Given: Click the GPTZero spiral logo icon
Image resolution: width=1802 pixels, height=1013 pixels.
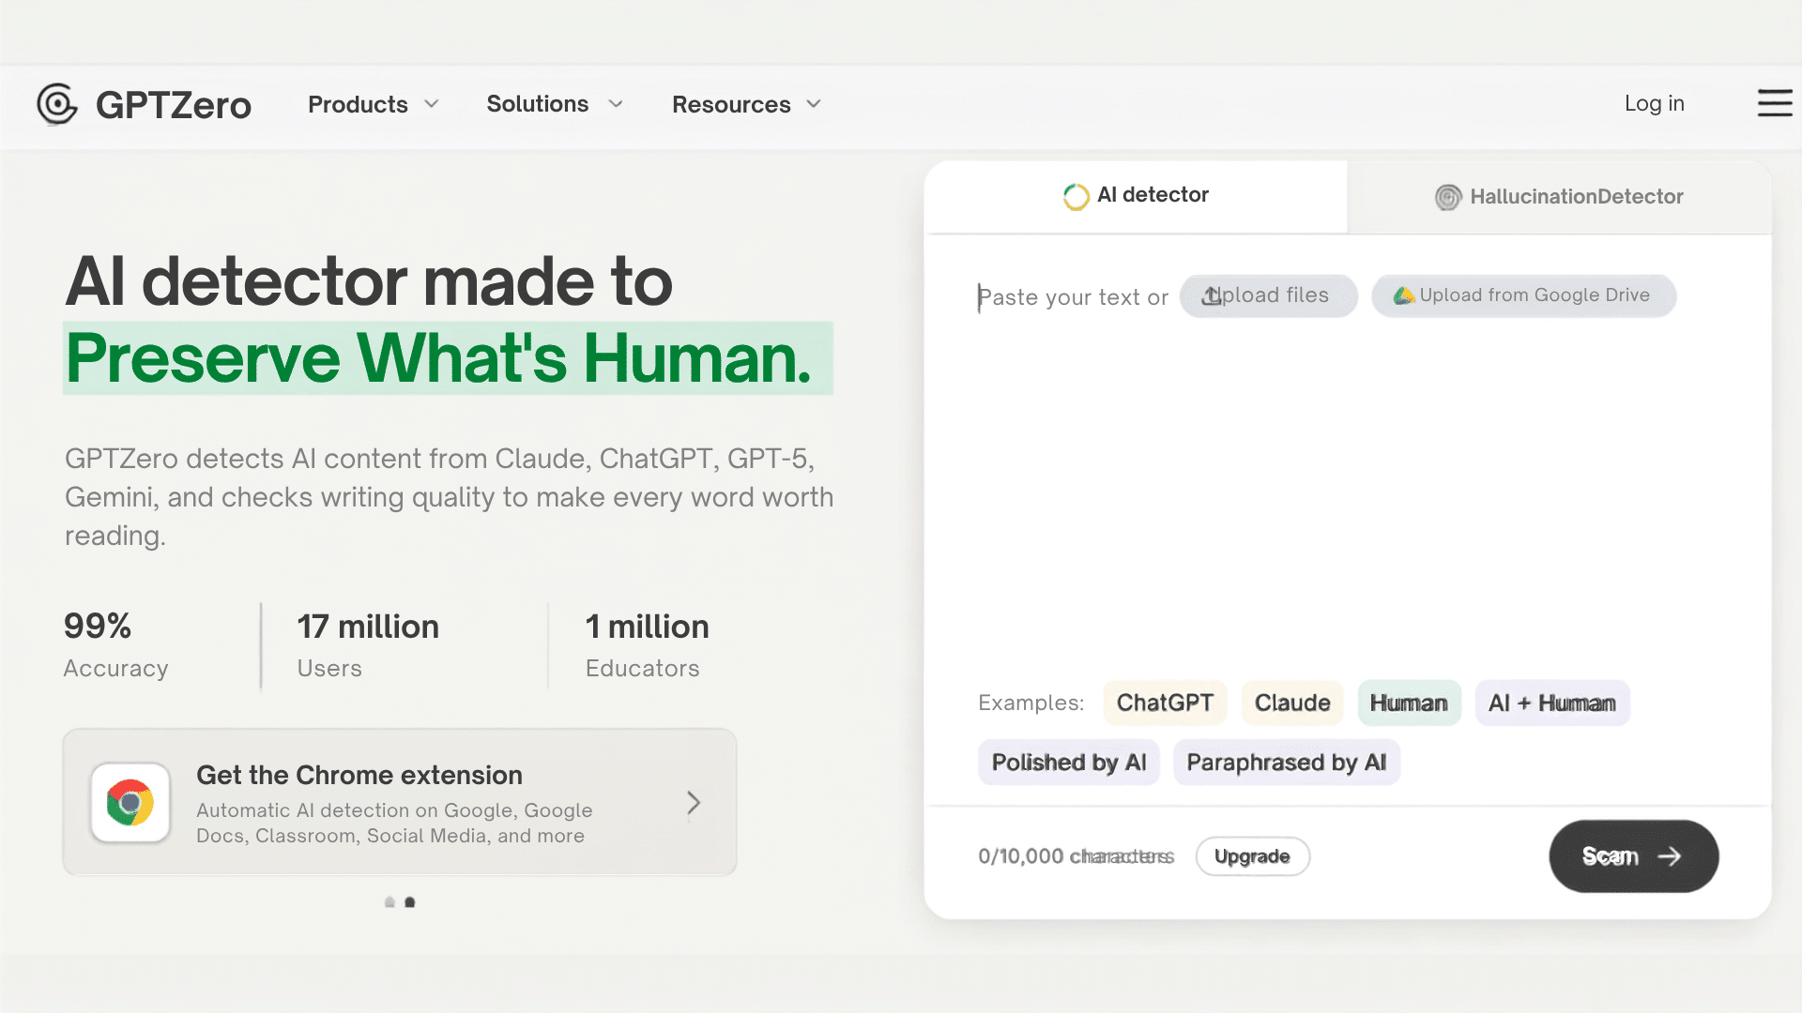Looking at the screenshot, I should tap(57, 104).
